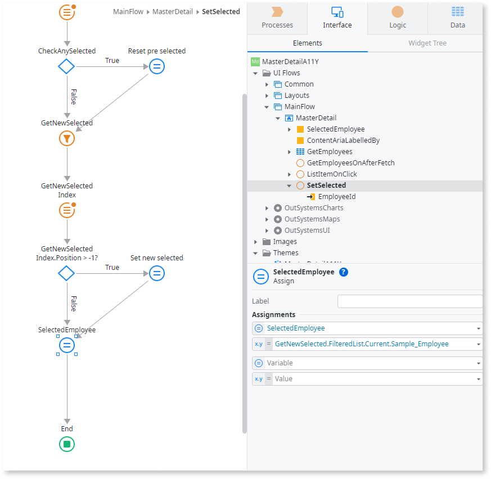This screenshot has width=491, height=479.
Task: Select GetEmployeesOnAfterFetch tree label
Action: click(350, 163)
